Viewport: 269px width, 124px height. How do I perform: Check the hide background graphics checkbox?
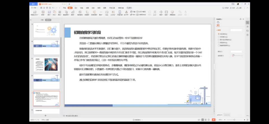219,45
